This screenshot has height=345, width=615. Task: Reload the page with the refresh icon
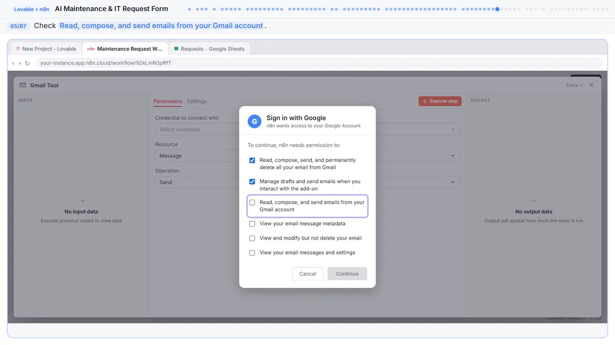(27, 63)
